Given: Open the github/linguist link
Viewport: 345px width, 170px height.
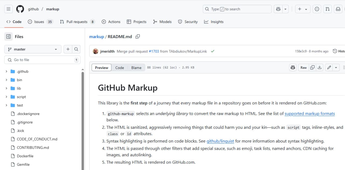Looking at the screenshot, I should point(220,141).
